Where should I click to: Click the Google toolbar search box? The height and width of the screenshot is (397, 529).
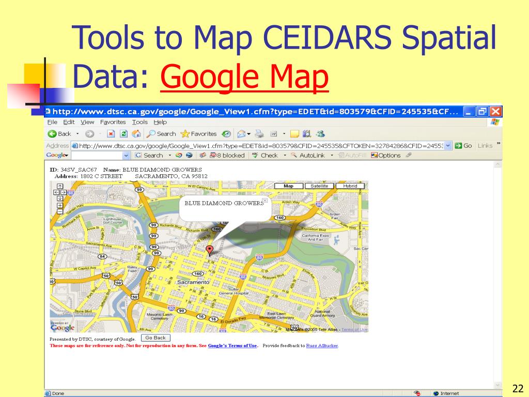point(97,155)
